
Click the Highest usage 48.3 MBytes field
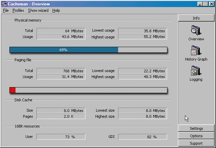coord(142,77)
